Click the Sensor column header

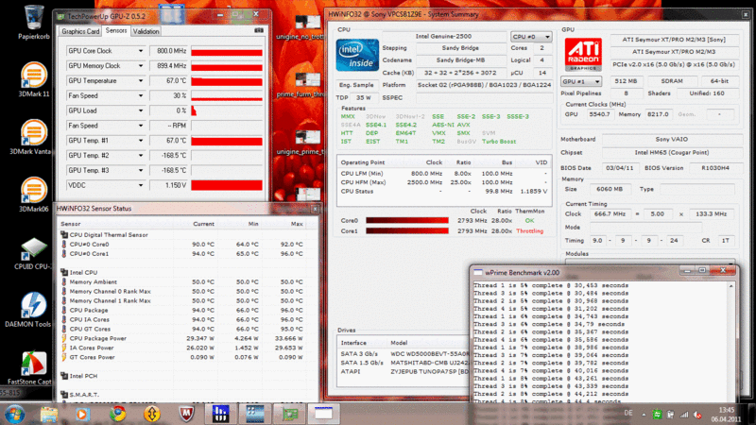pos(70,224)
